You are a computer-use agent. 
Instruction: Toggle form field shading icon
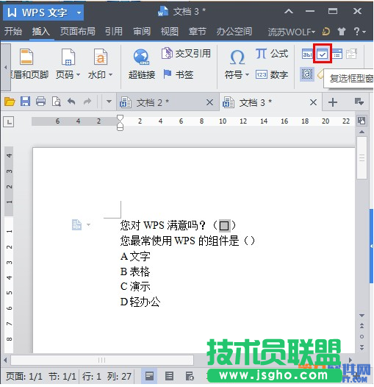point(307,74)
